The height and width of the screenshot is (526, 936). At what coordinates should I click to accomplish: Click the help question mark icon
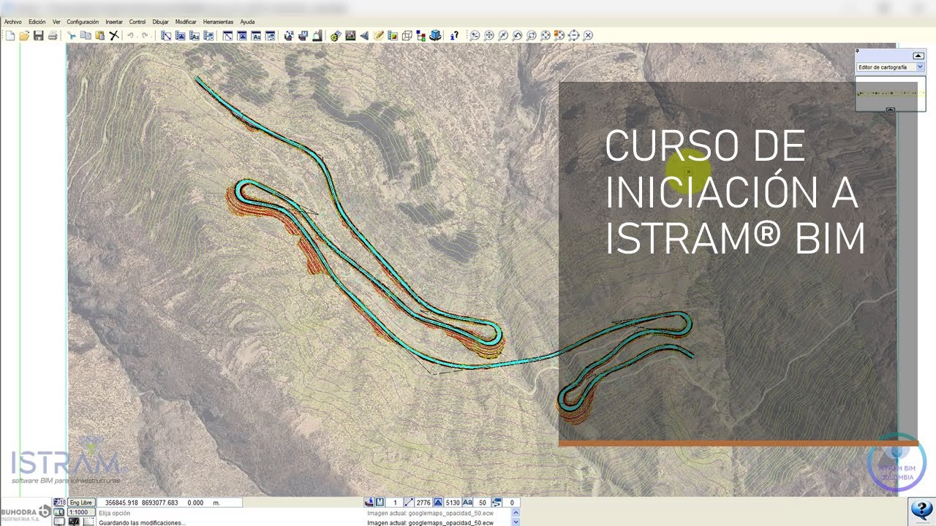coord(453,35)
